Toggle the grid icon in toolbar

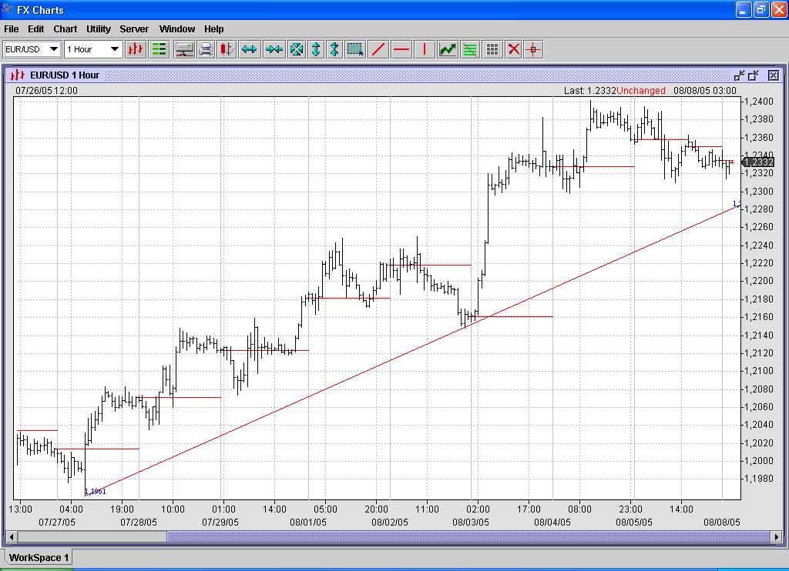(492, 49)
